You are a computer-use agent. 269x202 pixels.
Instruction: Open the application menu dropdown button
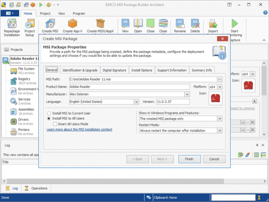click(x=10, y=13)
